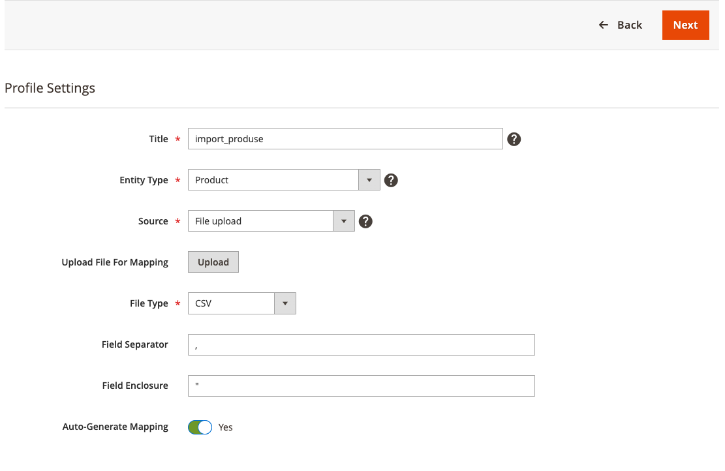Screen dimensions: 725x471
Task: Click the help icon beside Title field
Action: [x=514, y=139]
